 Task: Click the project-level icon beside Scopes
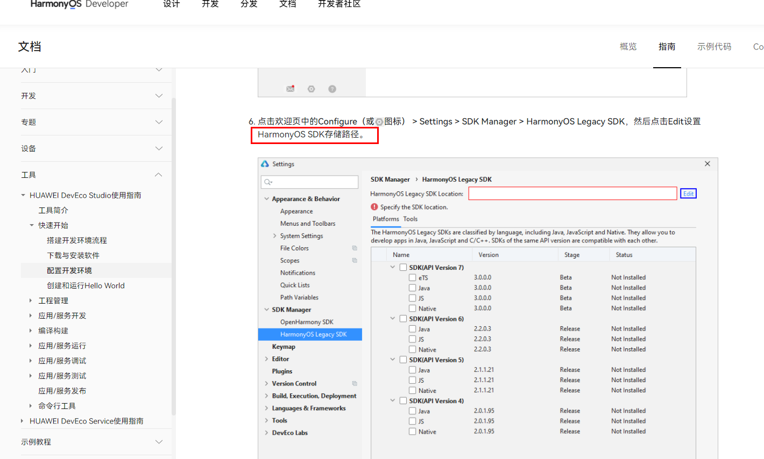[355, 261]
